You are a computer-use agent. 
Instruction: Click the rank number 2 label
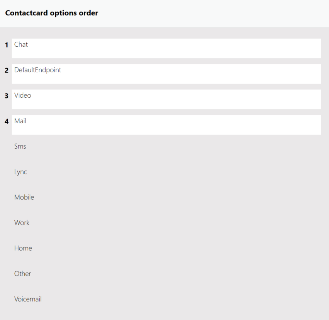coord(6,71)
